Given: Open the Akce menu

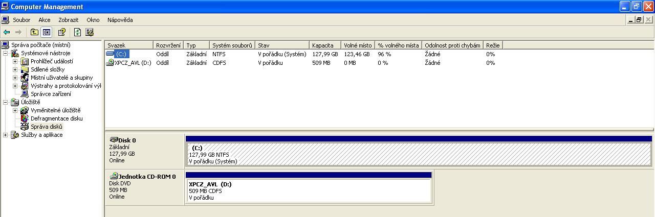Looking at the screenshot, I should coord(45,20).
